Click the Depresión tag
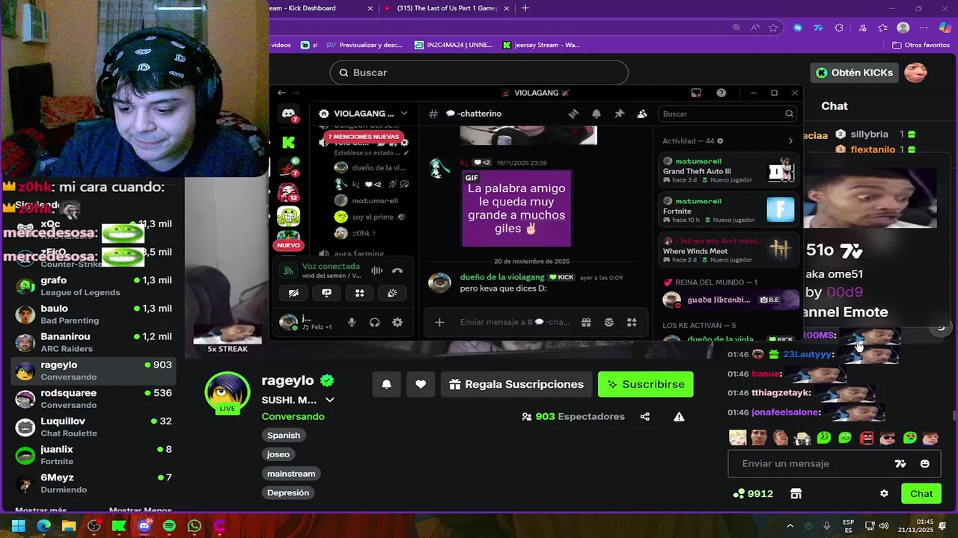The image size is (958, 538). point(288,492)
